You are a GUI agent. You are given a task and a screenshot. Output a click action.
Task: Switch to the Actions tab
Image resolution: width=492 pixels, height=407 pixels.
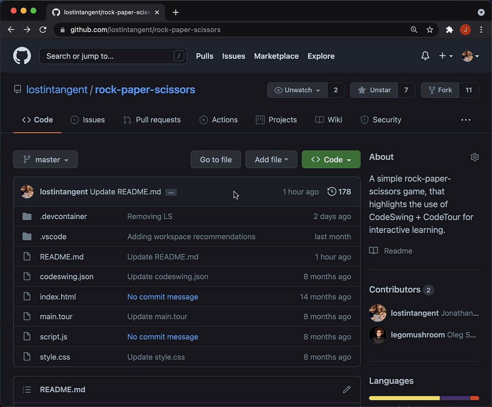(219, 120)
